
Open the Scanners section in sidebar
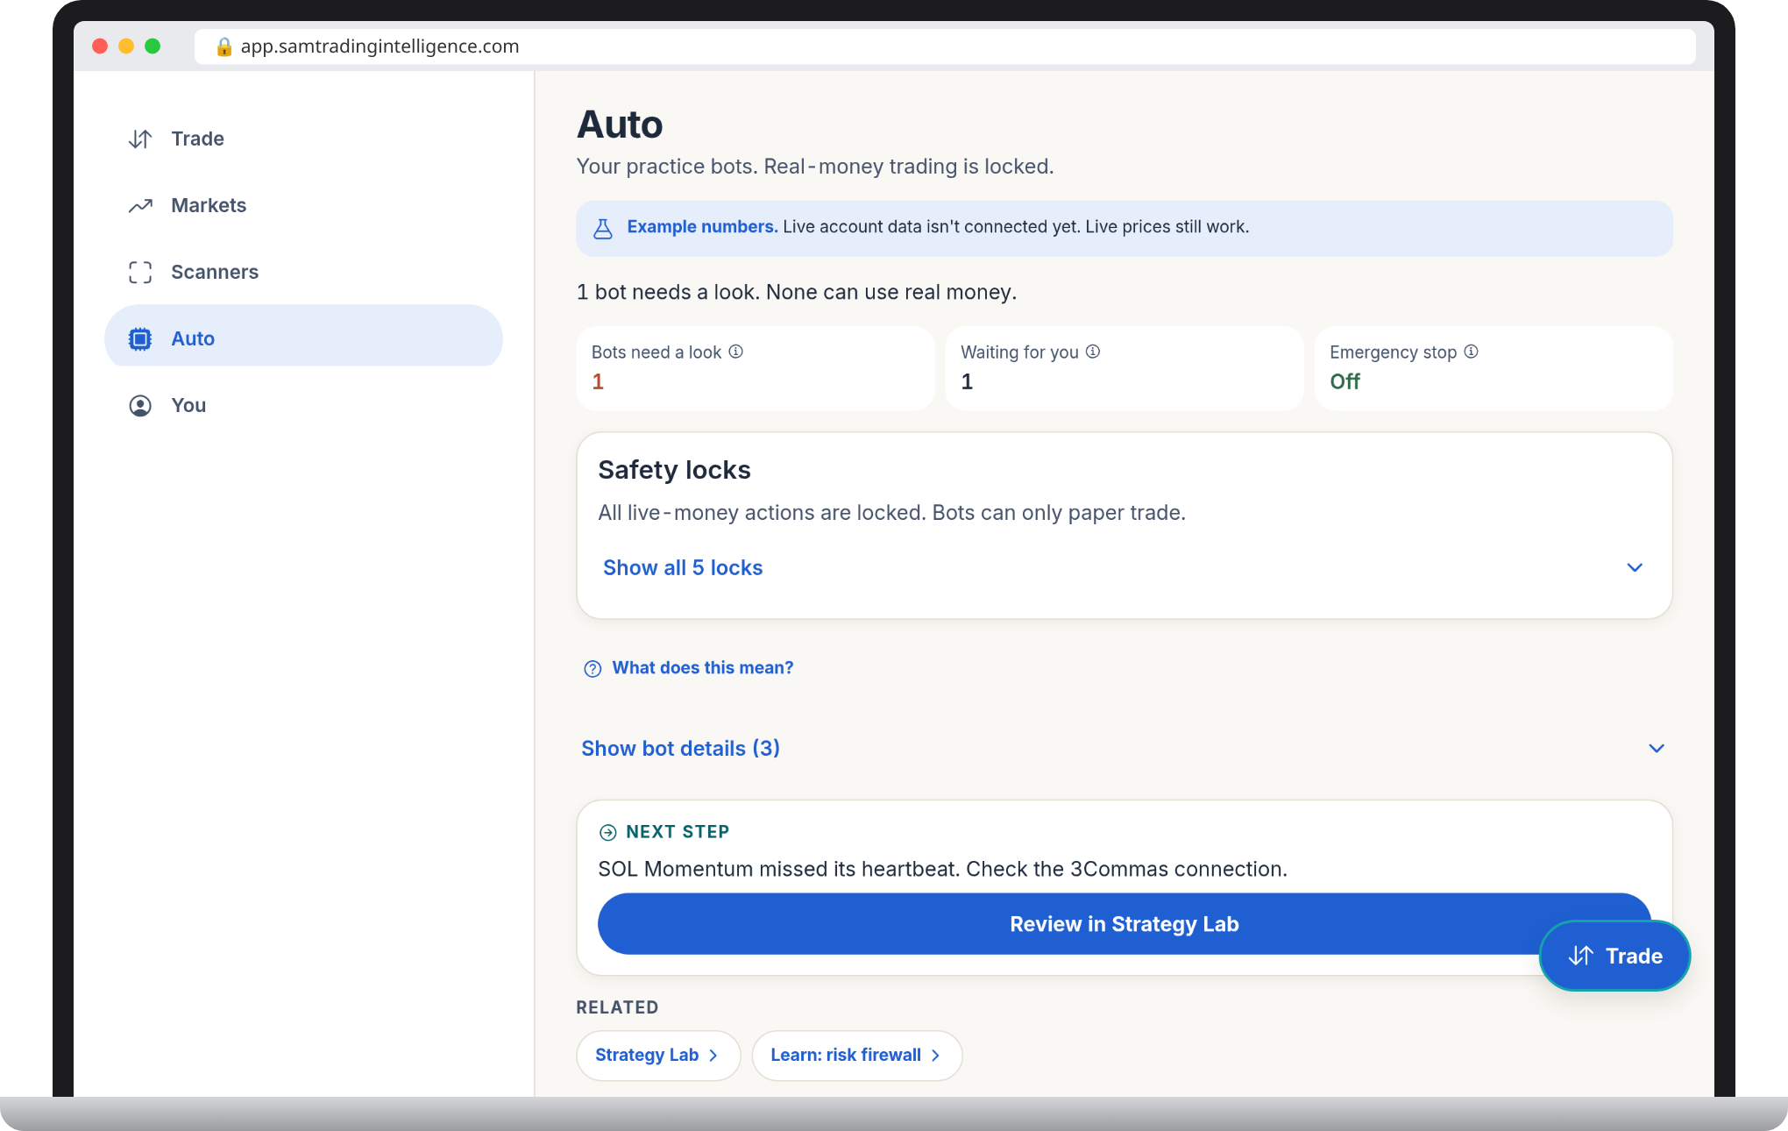303,272
